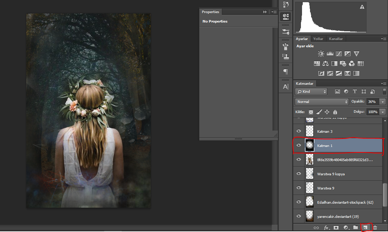Open the 3D properties panel icon
Image resolution: width=388 pixels, height=232 pixels.
[x=286, y=17]
